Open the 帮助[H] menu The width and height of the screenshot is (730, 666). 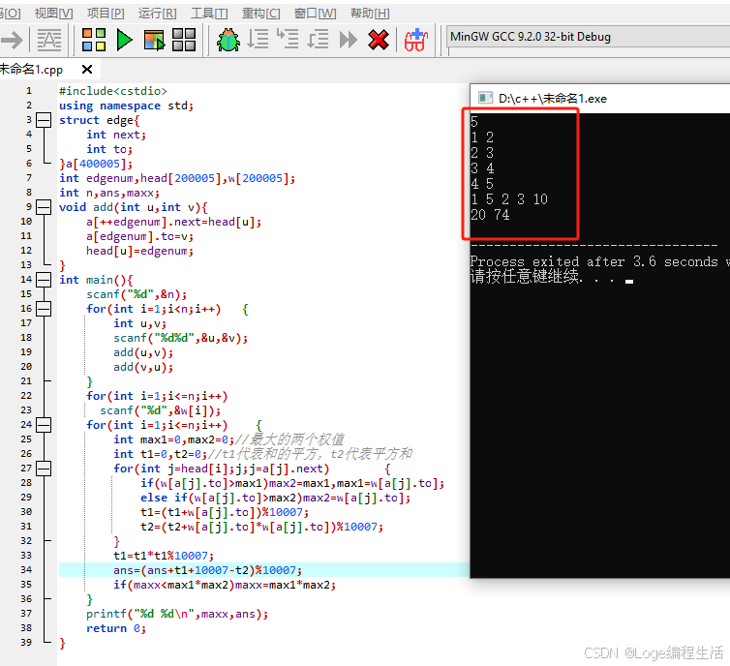[370, 13]
